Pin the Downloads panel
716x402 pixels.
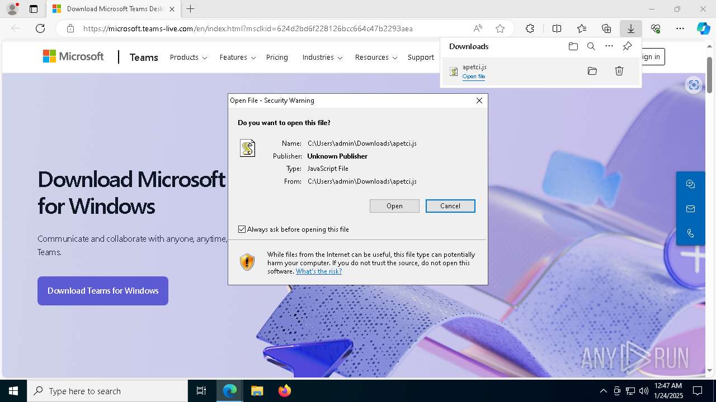(x=627, y=46)
